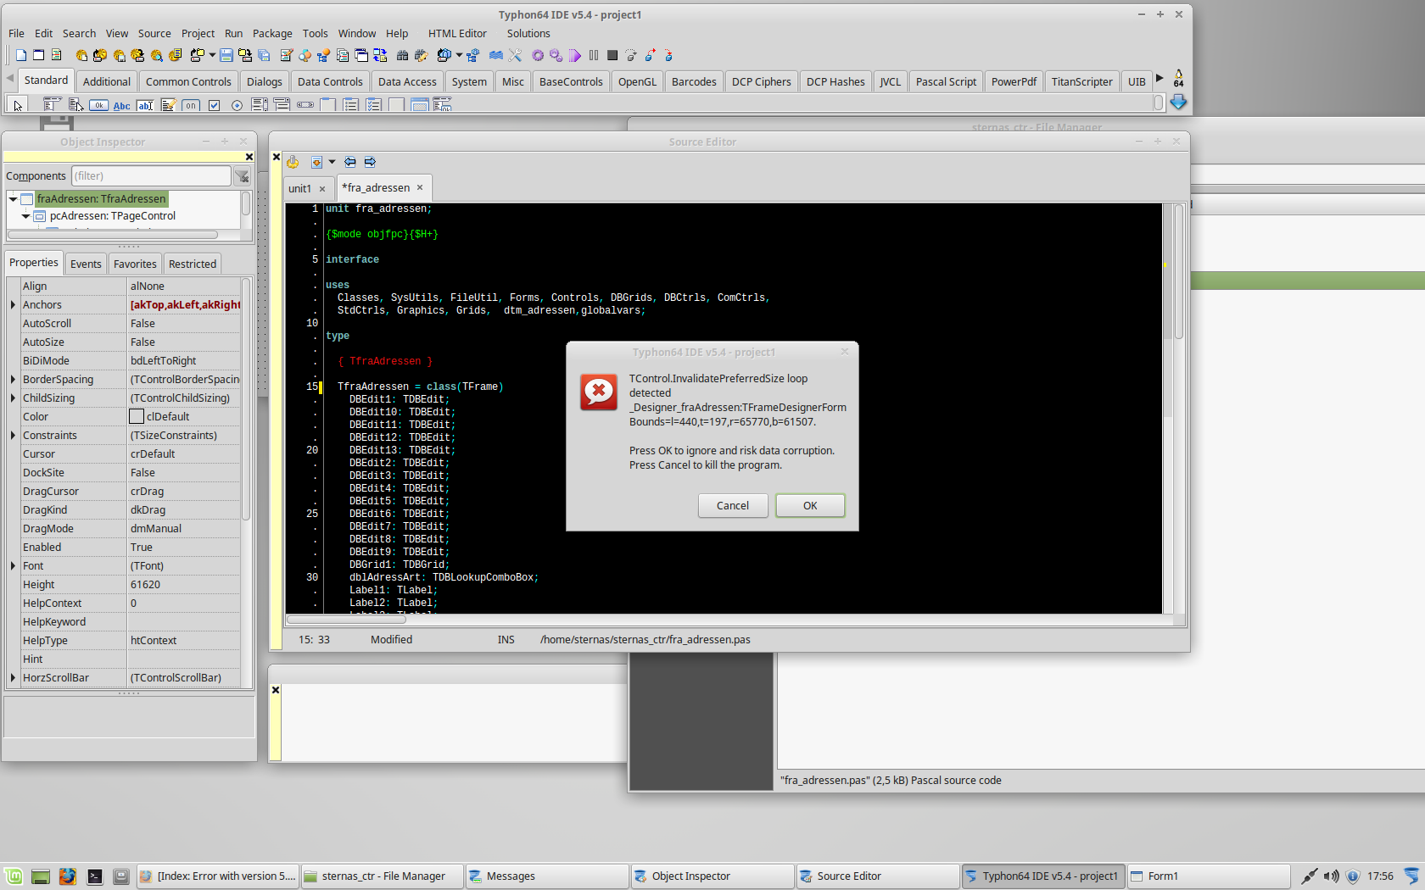Select the TEdit component in palette
The height and width of the screenshot is (890, 1425).
tap(145, 105)
